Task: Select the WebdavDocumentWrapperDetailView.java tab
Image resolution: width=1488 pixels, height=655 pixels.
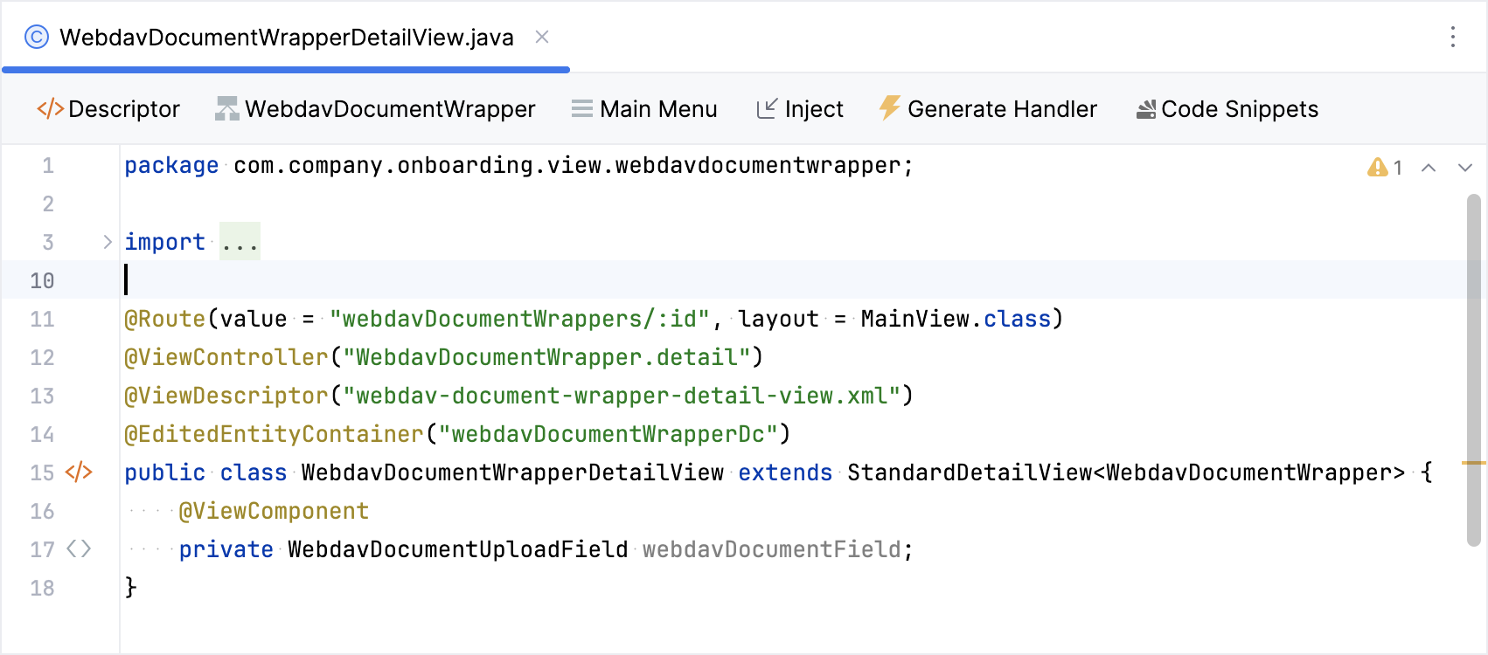Action: click(x=286, y=38)
